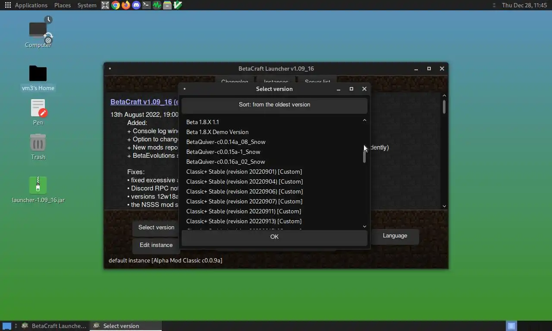This screenshot has width=552, height=331.
Task: Minimize the BetaCraft Launcher window
Action: pos(416,69)
